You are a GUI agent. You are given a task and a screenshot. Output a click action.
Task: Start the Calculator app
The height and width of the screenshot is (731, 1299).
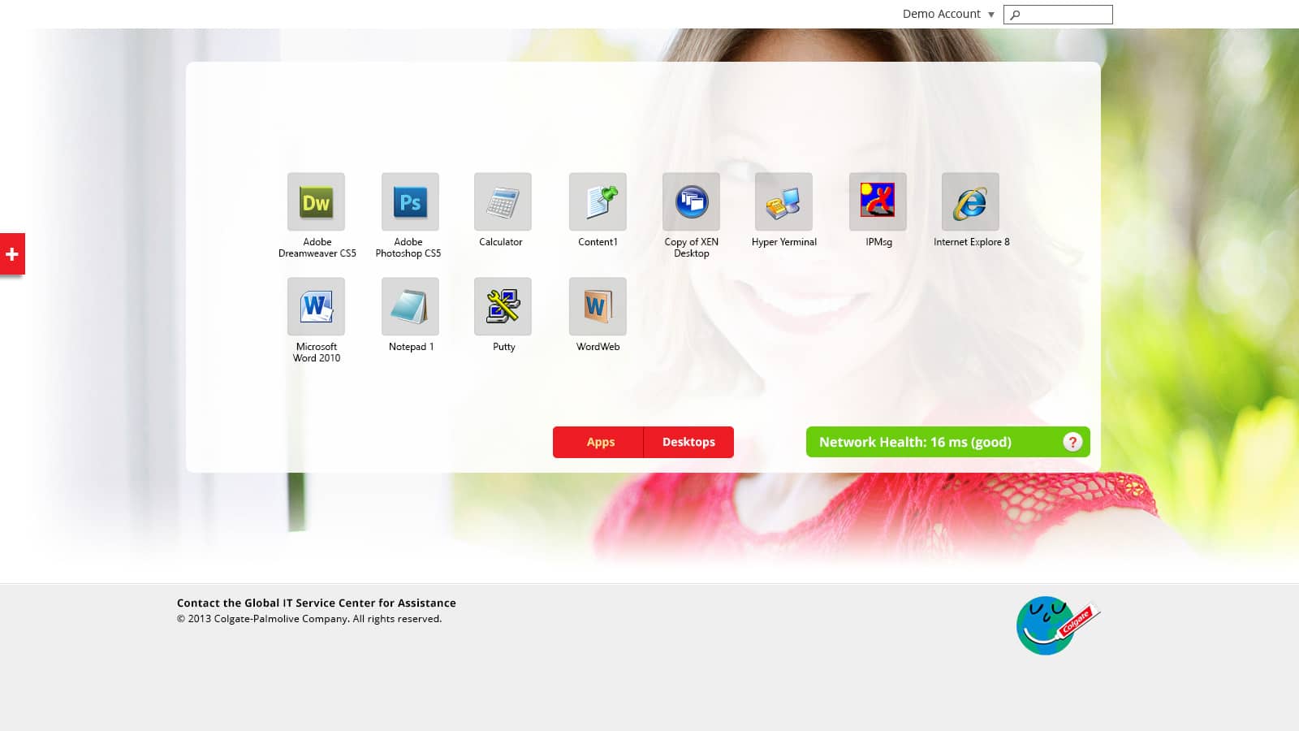point(503,201)
